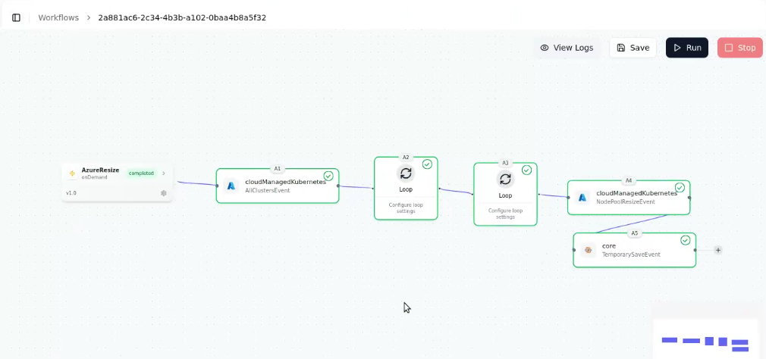Expand the AzureResize trigger with its chevron

(164, 173)
